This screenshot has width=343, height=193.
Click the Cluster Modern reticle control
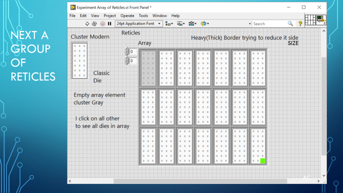80,60
